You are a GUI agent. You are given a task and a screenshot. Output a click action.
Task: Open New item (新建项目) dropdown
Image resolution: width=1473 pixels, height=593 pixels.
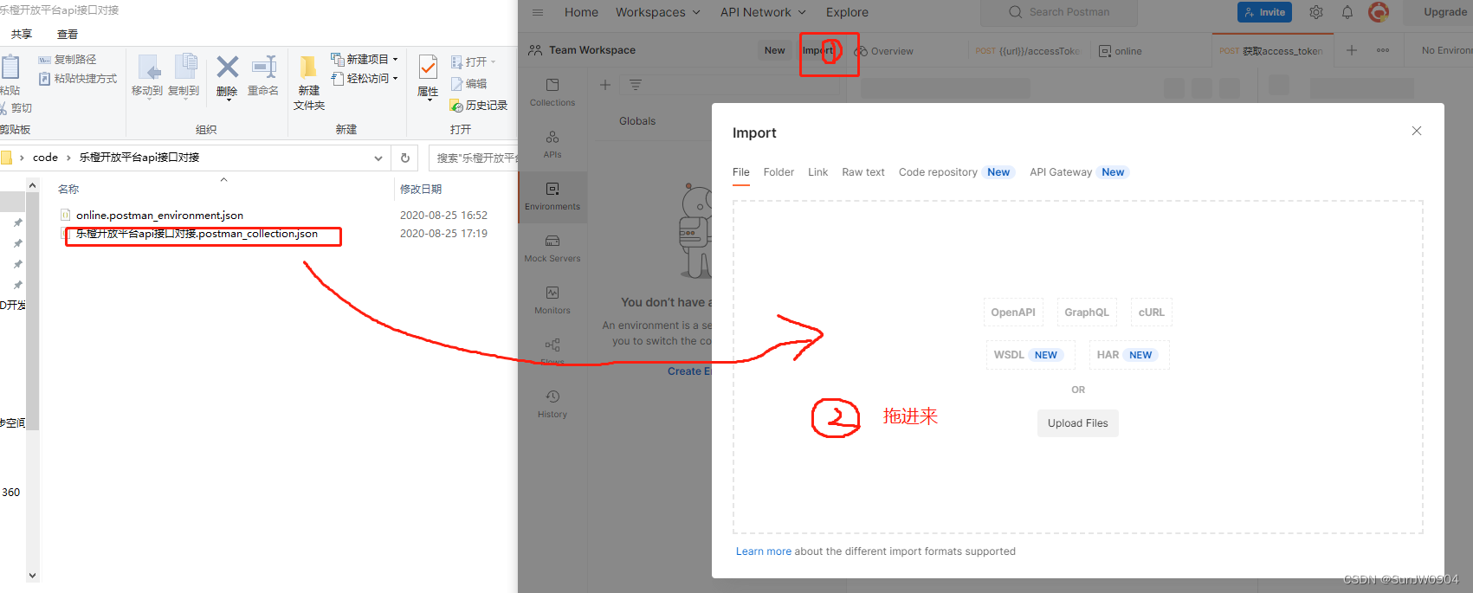click(x=365, y=59)
